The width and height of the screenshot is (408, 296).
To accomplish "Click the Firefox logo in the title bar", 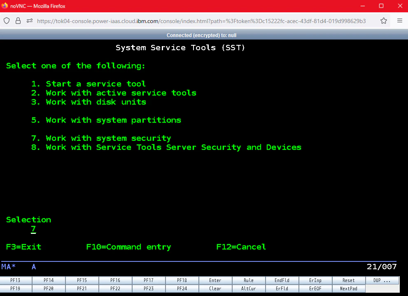I will coord(5,6).
